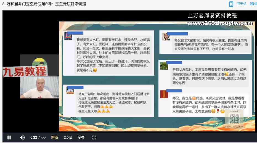Enter fullscreen mode

point(94,137)
